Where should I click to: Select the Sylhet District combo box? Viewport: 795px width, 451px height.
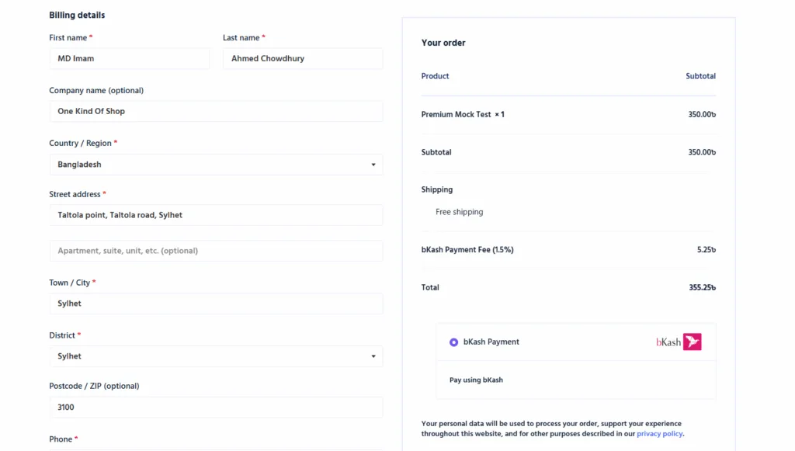(216, 356)
